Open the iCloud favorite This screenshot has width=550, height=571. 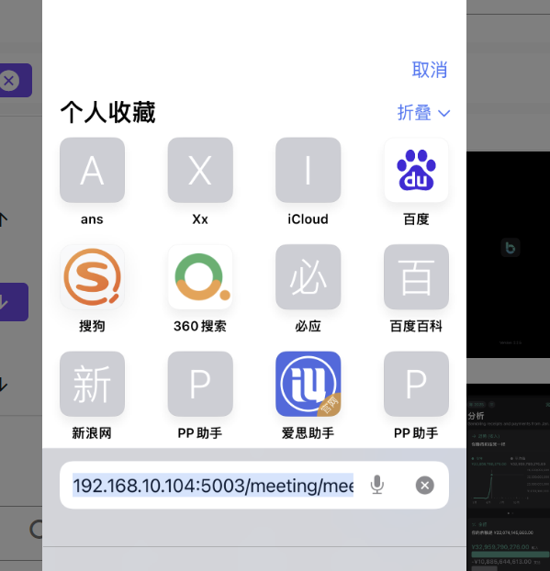[x=309, y=170]
